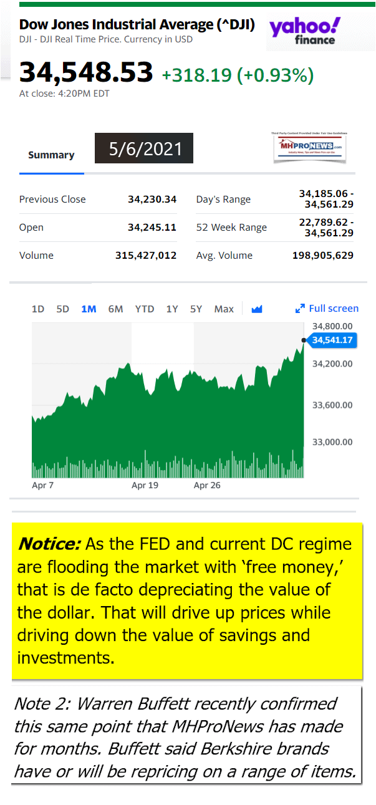This screenshot has width=376, height=805.
Task: Open the Summary tab
Action: [x=51, y=155]
